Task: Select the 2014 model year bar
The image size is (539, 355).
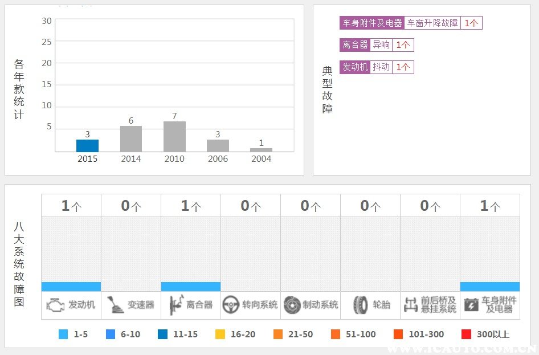Action: click(x=131, y=139)
